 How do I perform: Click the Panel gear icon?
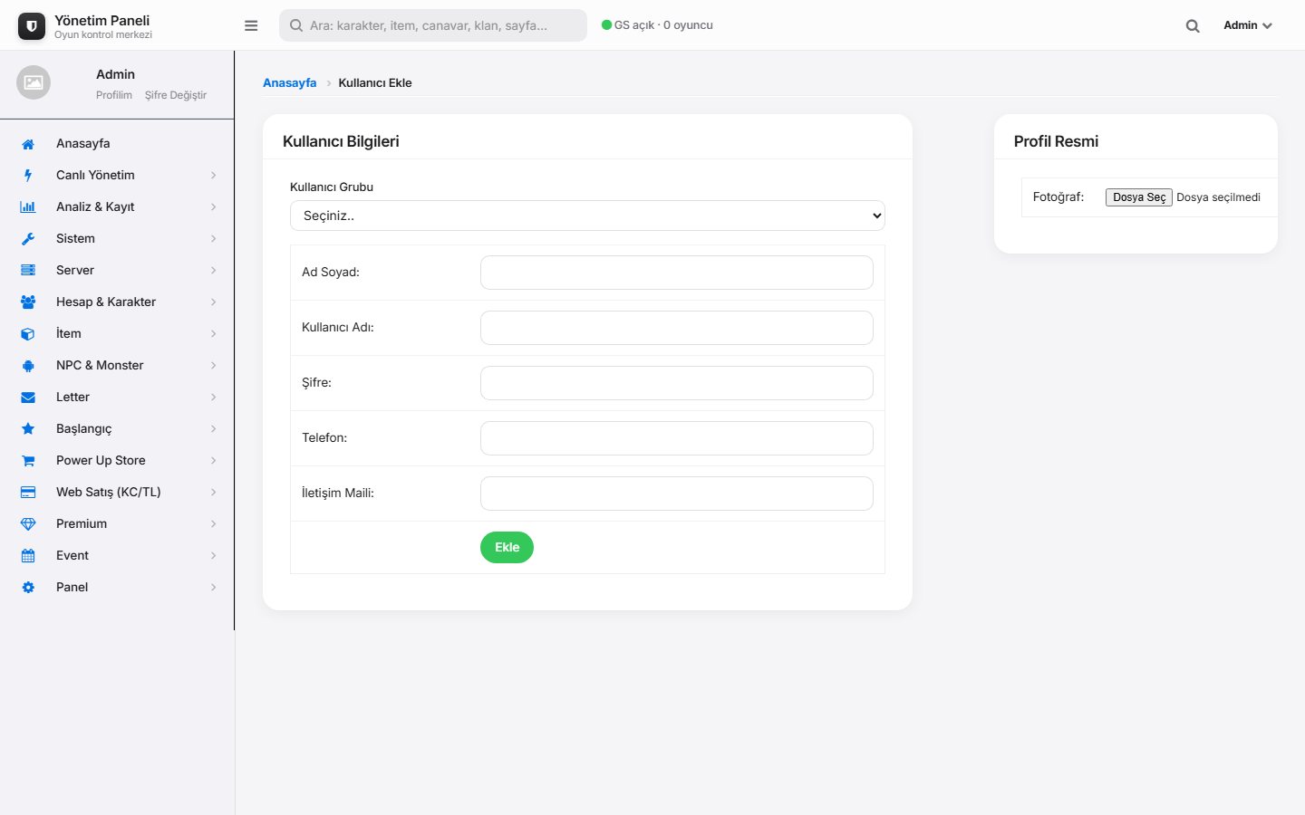[x=28, y=588]
